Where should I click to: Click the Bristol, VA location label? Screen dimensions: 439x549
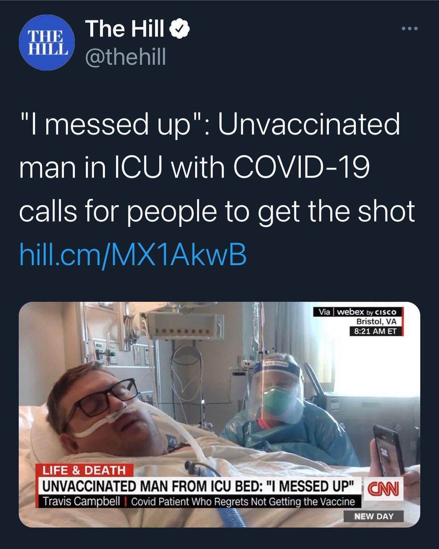(376, 321)
